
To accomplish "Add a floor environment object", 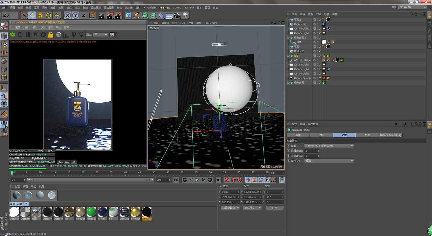I will (x=169, y=15).
